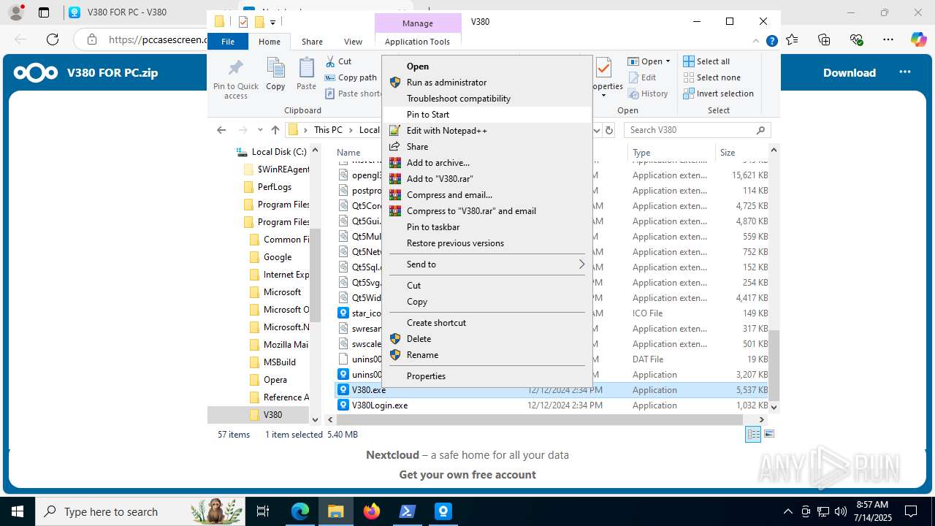Click Get your own free account link
The height and width of the screenshot is (526, 935).
[x=467, y=475]
